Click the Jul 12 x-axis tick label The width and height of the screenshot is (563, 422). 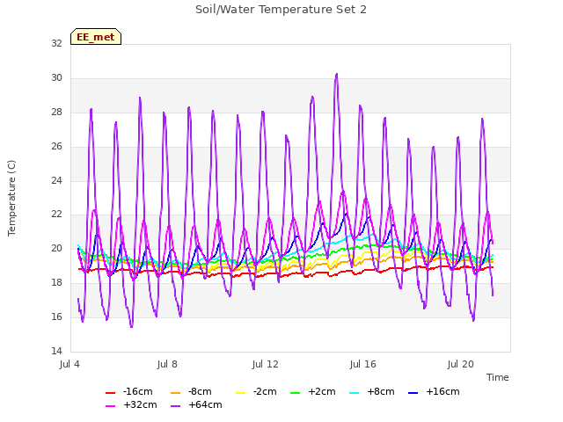coord(266,364)
